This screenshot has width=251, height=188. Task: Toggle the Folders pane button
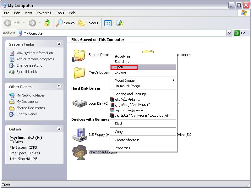pos(88,23)
